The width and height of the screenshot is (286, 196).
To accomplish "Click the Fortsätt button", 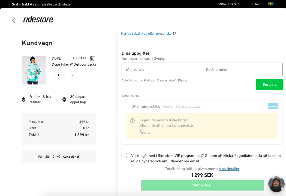I will tap(269, 84).
